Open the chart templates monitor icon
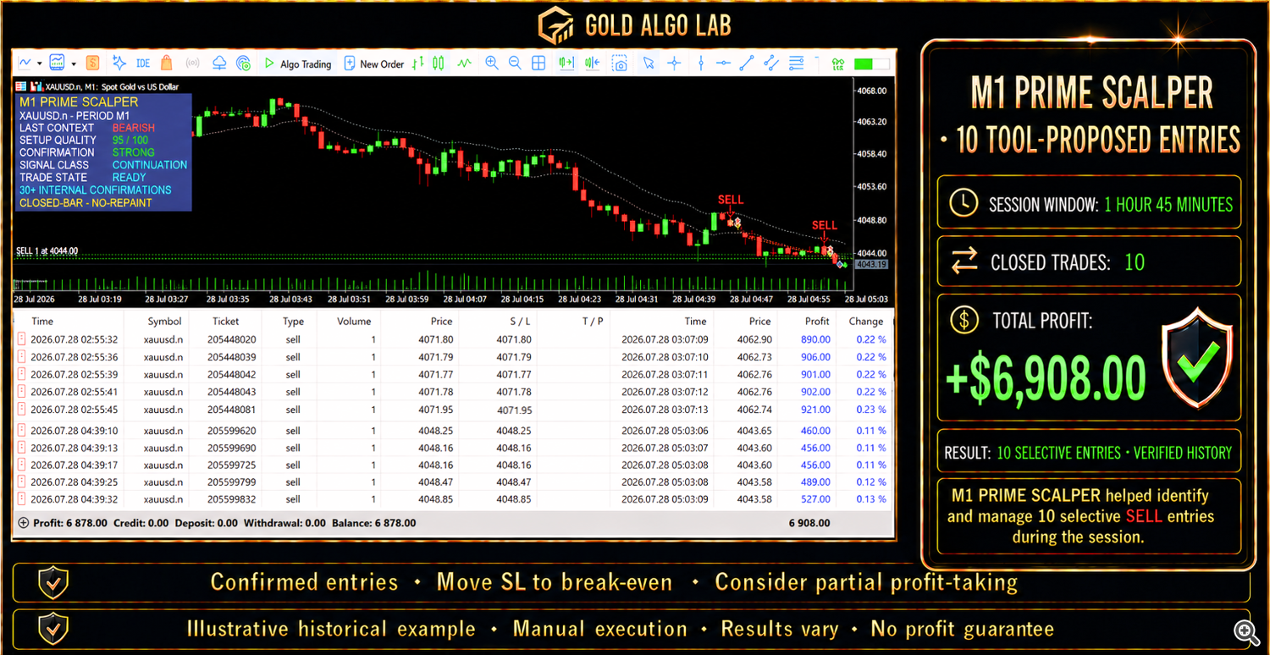 [58, 63]
